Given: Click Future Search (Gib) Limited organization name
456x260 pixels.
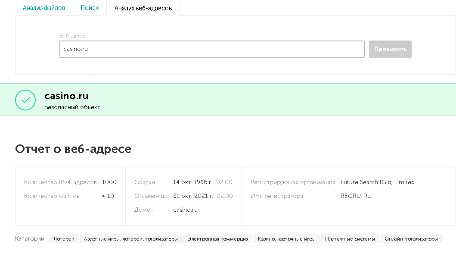Looking at the screenshot, I should click(377, 182).
